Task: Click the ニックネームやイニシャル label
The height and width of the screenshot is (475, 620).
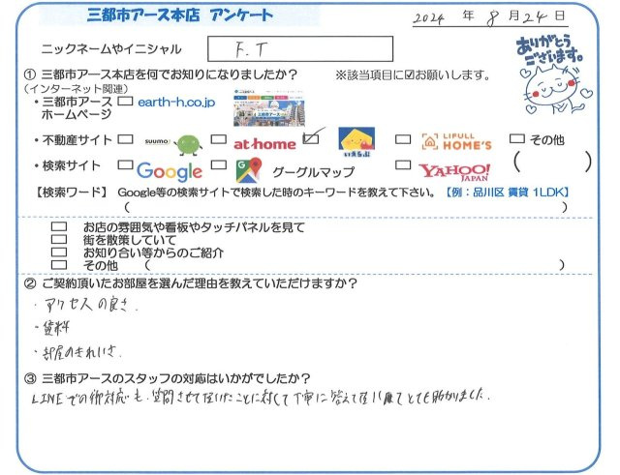Action: coord(111,49)
